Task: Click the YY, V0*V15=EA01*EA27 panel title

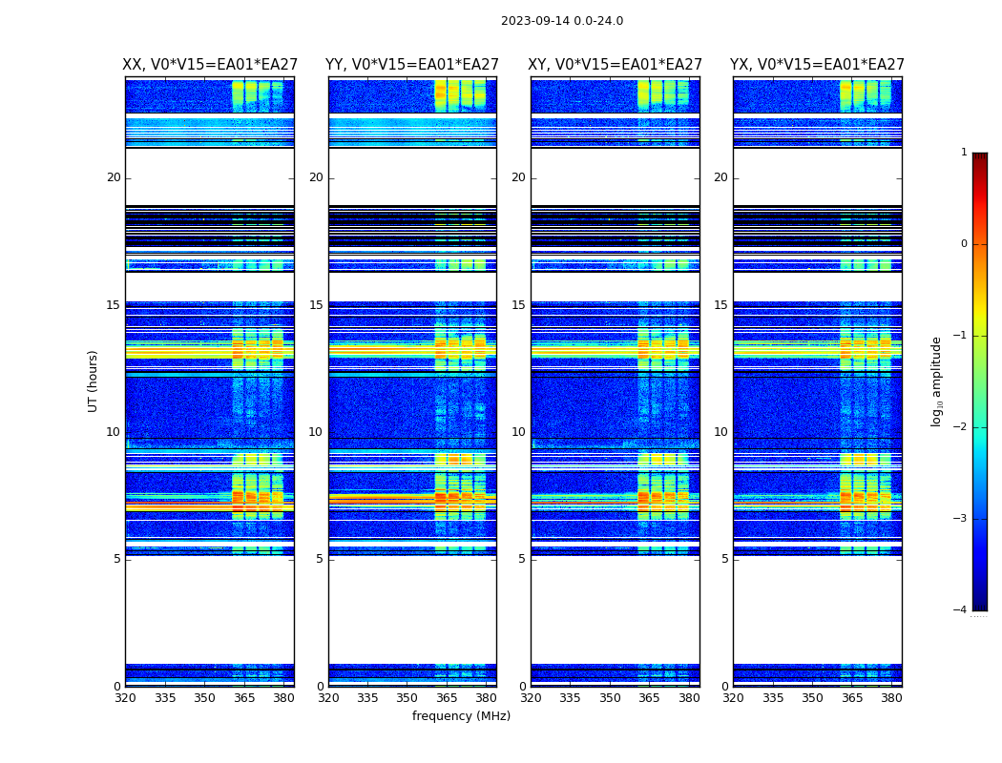Action: 412,65
